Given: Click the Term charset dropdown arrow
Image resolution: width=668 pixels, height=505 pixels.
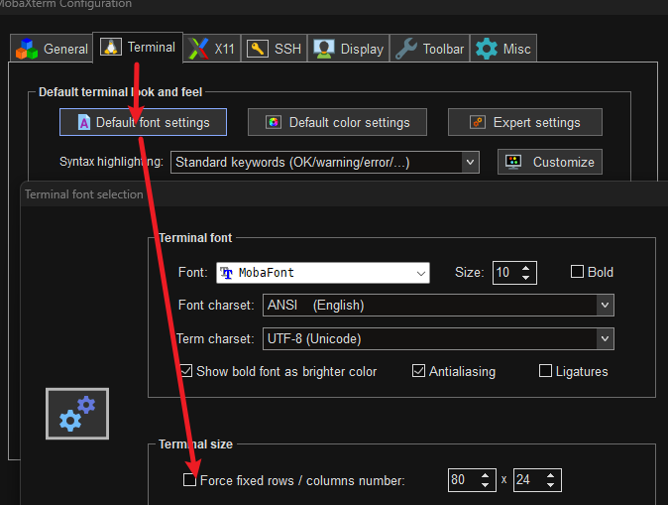Looking at the screenshot, I should pos(605,338).
